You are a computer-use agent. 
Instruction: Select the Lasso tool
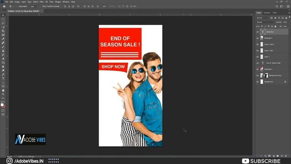3,23
